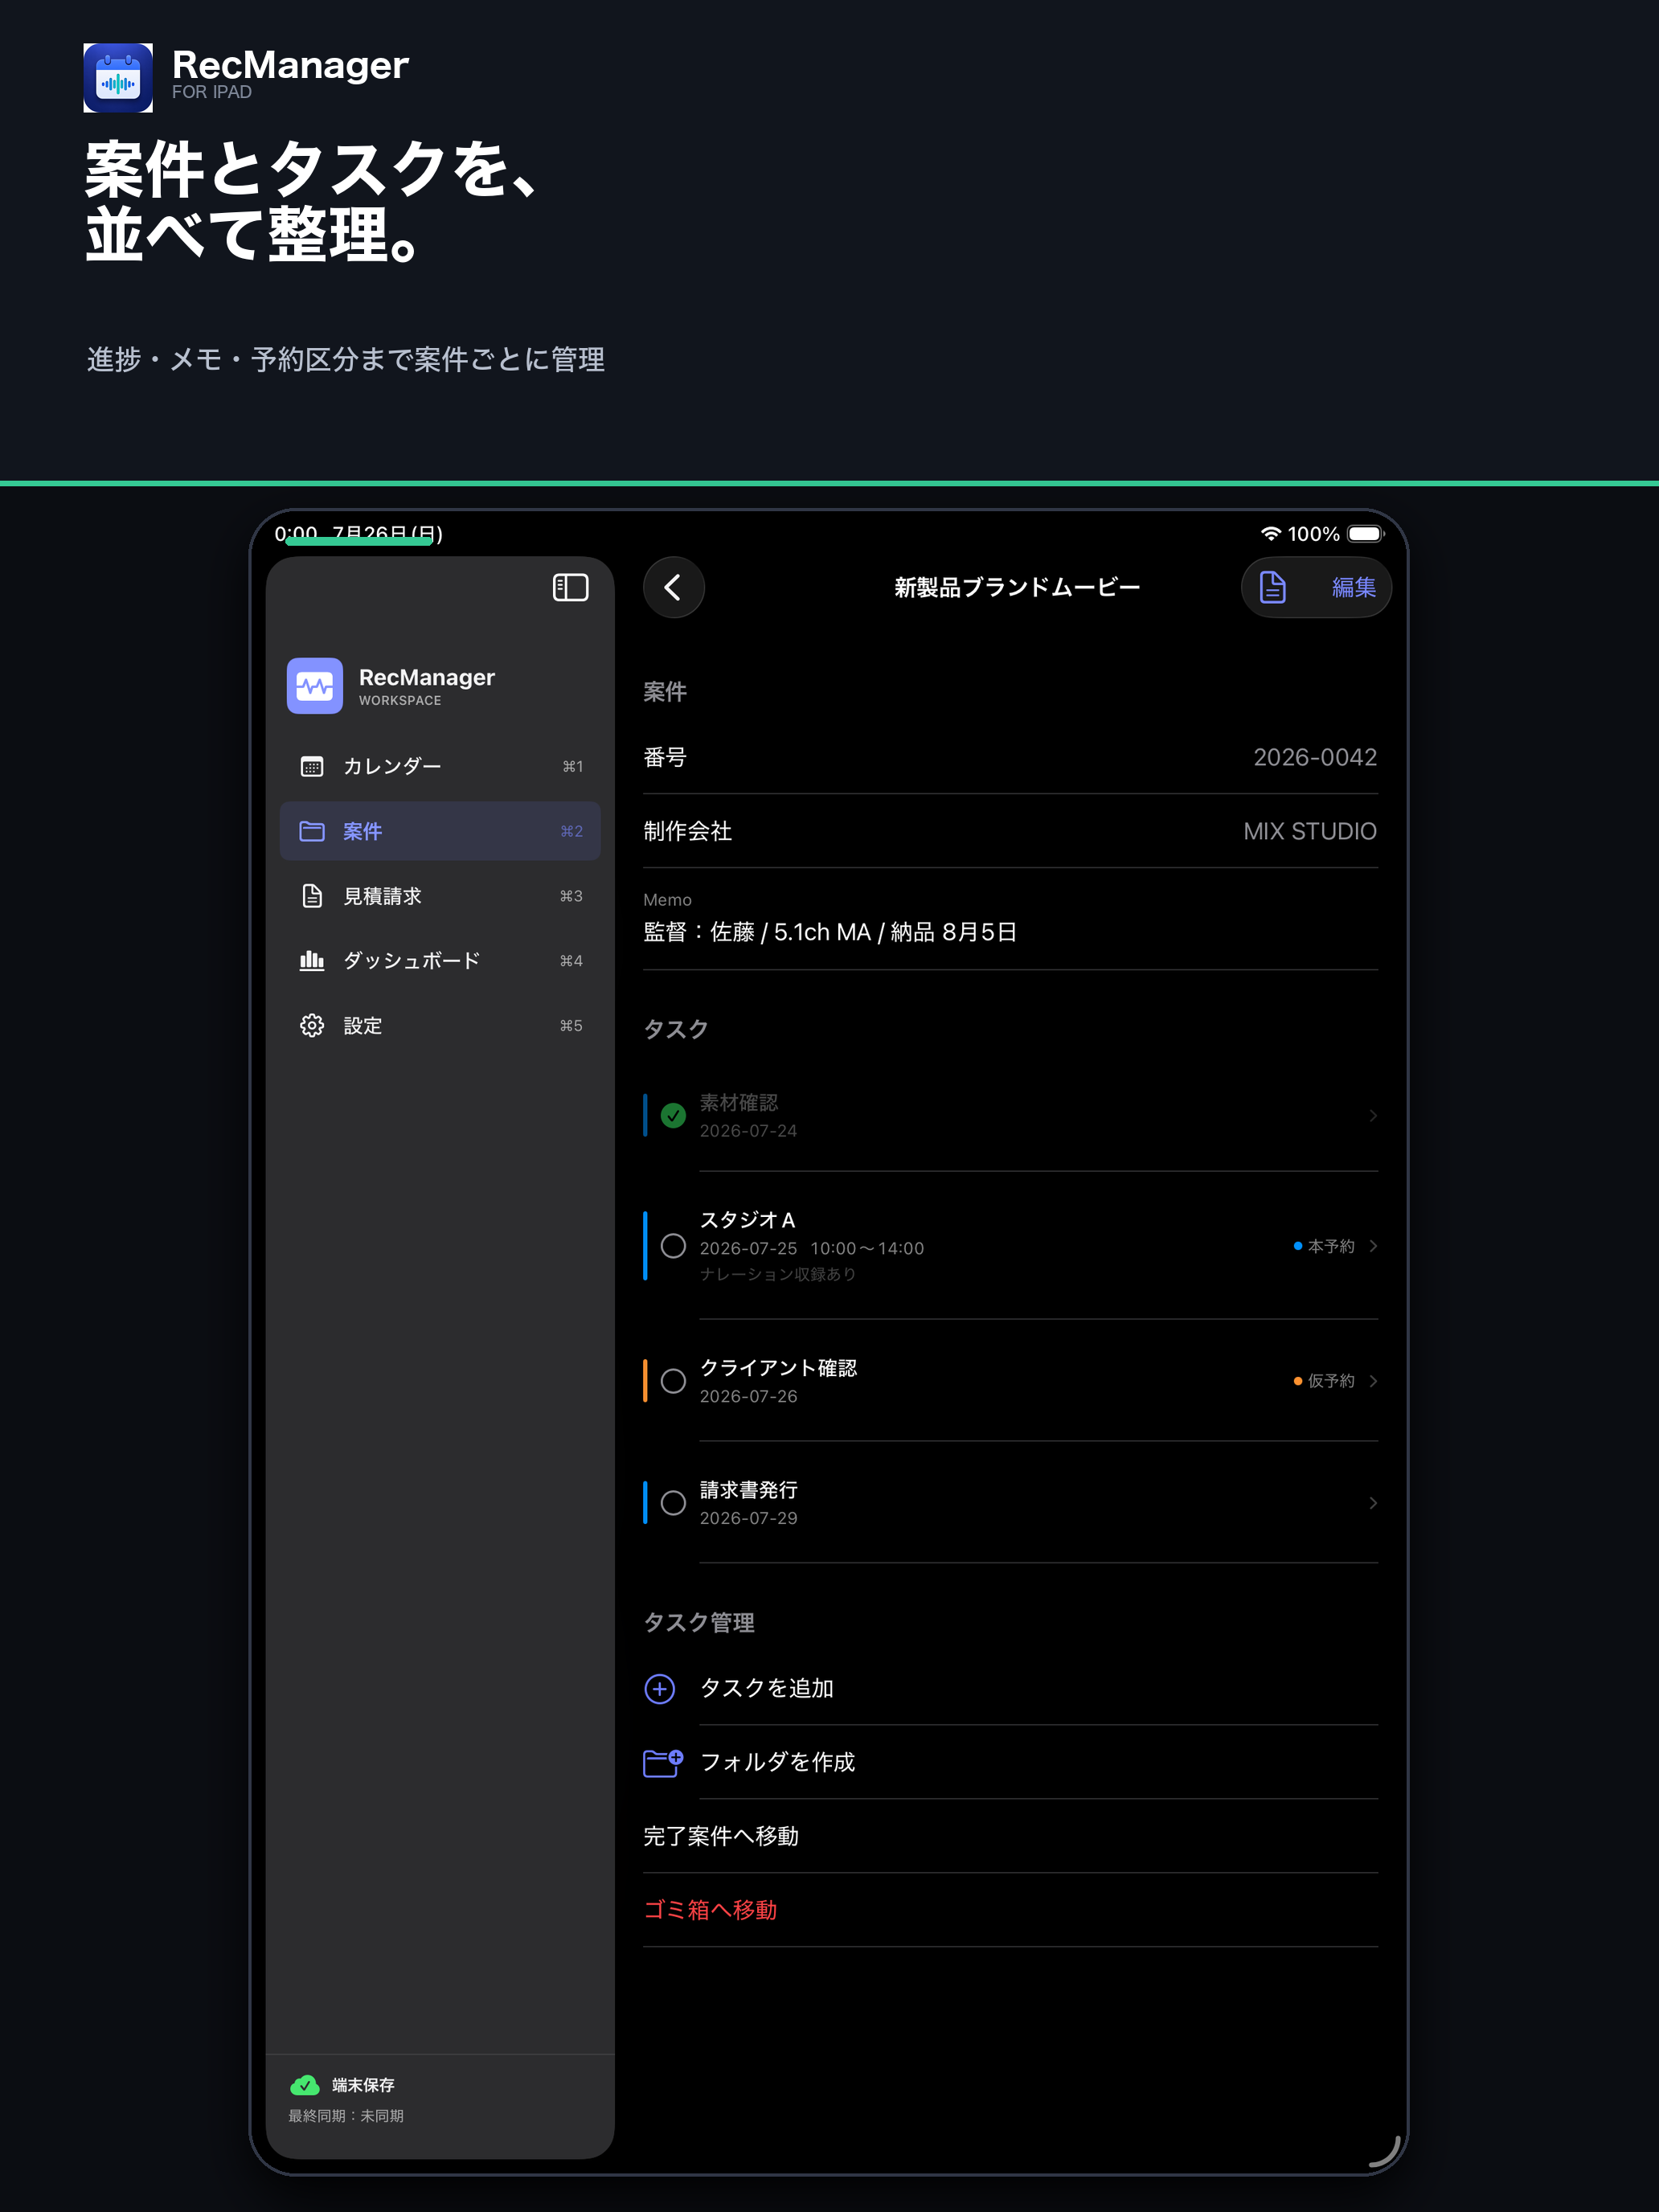Click the RecManager app icon in header
The width and height of the screenshot is (1659, 2212).
pos(118,78)
